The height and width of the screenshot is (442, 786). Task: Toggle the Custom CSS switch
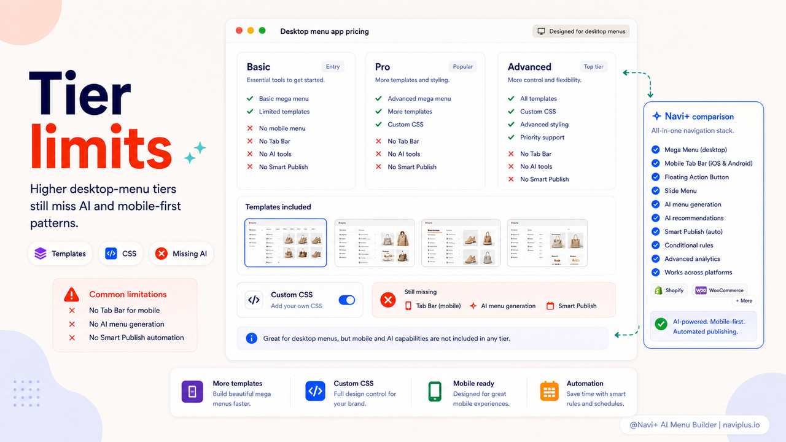pyautogui.click(x=347, y=300)
